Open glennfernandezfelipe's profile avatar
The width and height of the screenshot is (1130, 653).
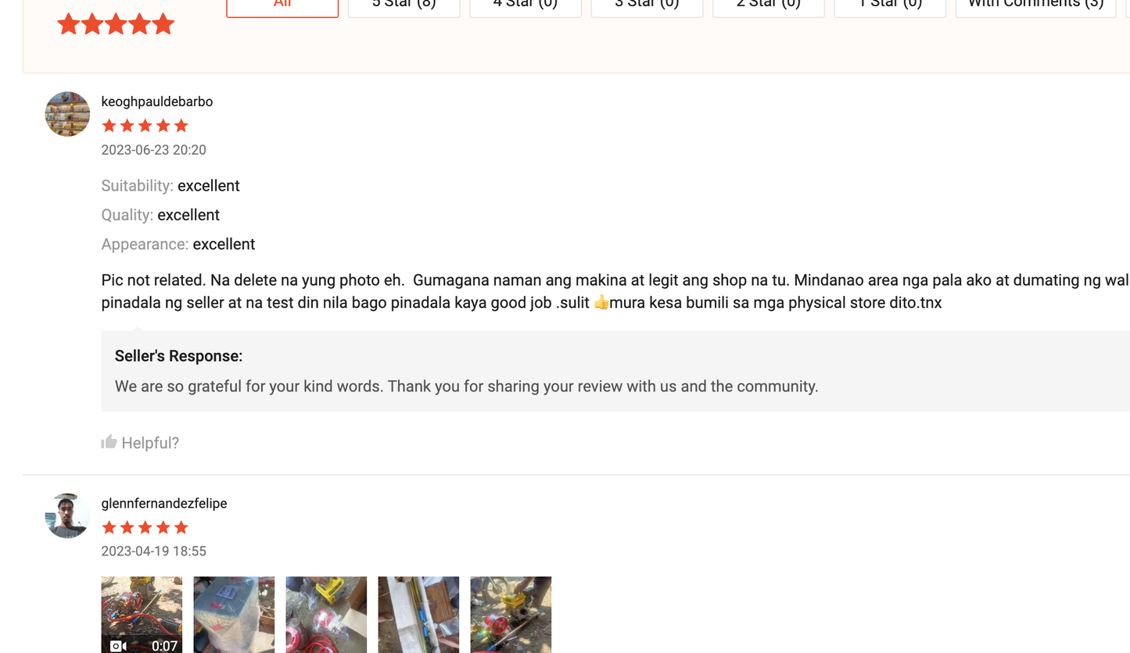coord(67,516)
